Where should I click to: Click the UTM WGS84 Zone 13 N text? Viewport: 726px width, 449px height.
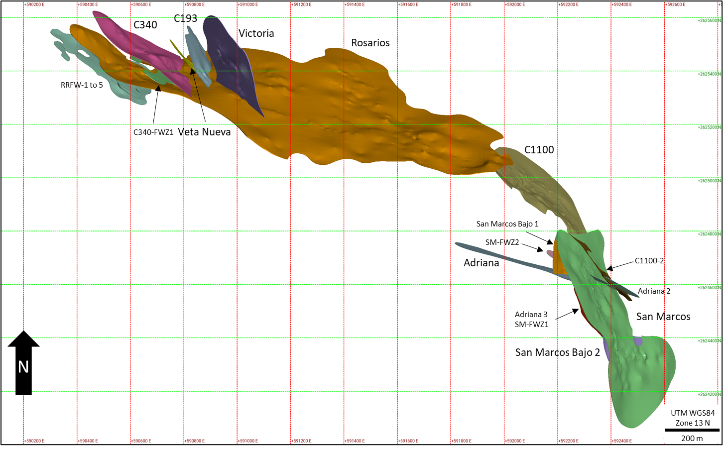tap(692, 418)
